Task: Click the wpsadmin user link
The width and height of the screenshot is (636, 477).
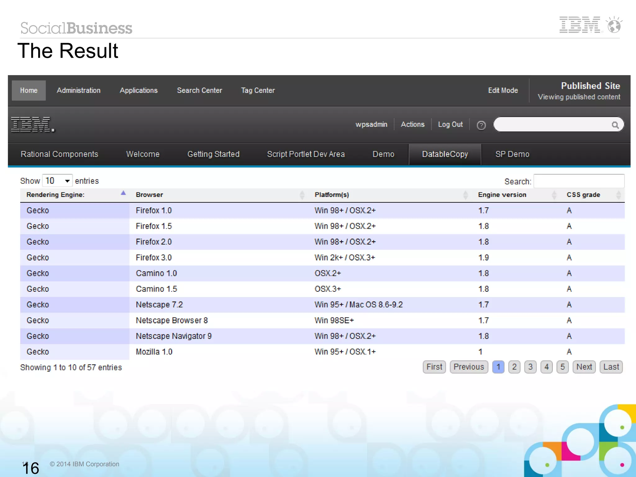Action: tap(371, 124)
